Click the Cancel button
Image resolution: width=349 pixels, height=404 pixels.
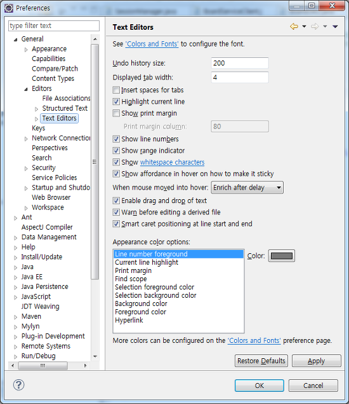coord(313,386)
